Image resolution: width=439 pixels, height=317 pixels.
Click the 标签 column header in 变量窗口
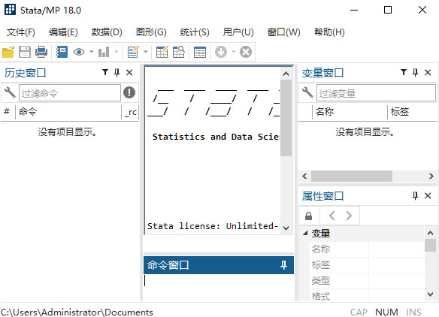[x=412, y=112]
